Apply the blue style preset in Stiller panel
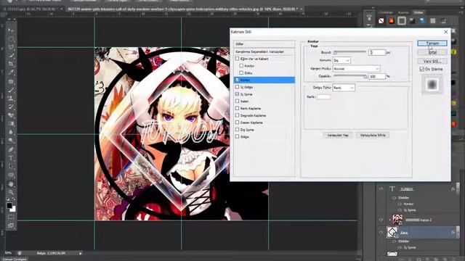465x261 pixels. pos(422,21)
